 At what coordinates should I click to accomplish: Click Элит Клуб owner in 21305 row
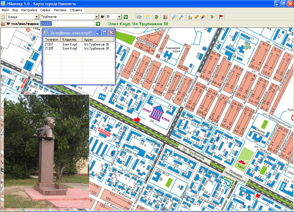click(69, 48)
